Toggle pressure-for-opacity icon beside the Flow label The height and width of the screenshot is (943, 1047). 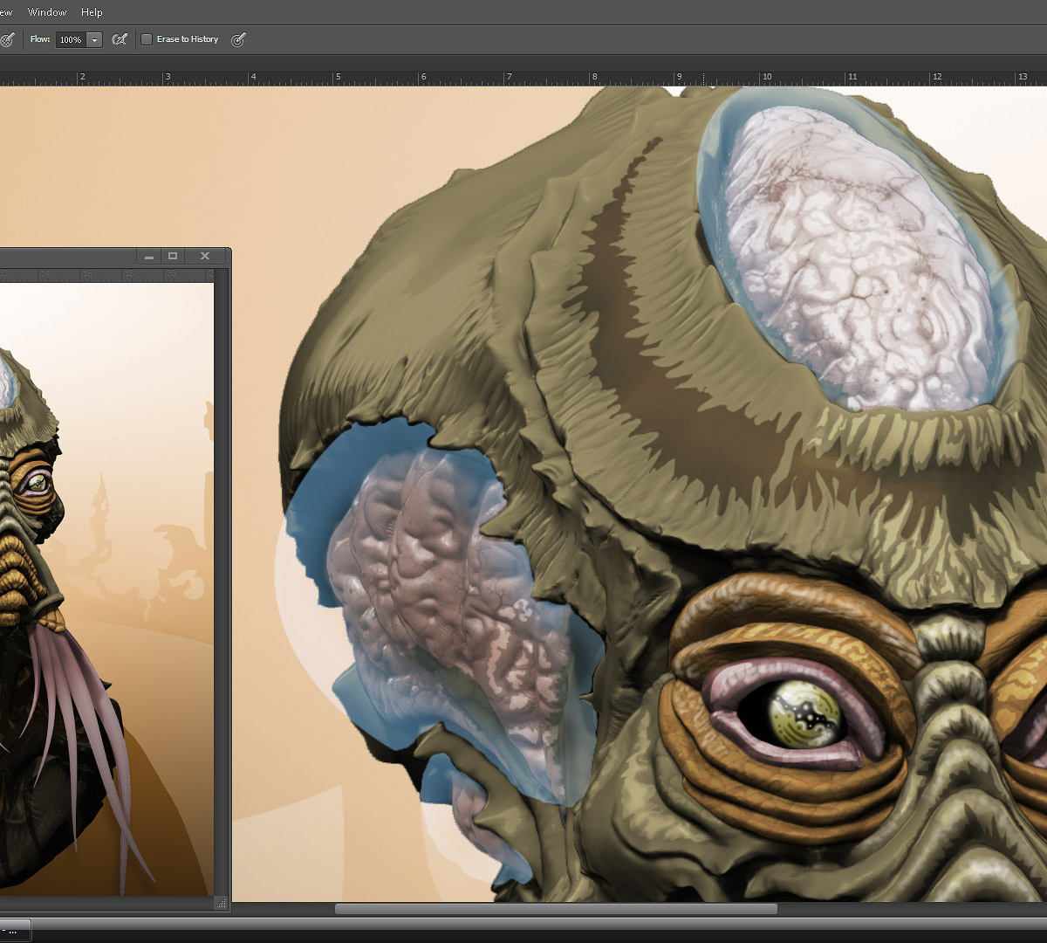tap(7, 39)
